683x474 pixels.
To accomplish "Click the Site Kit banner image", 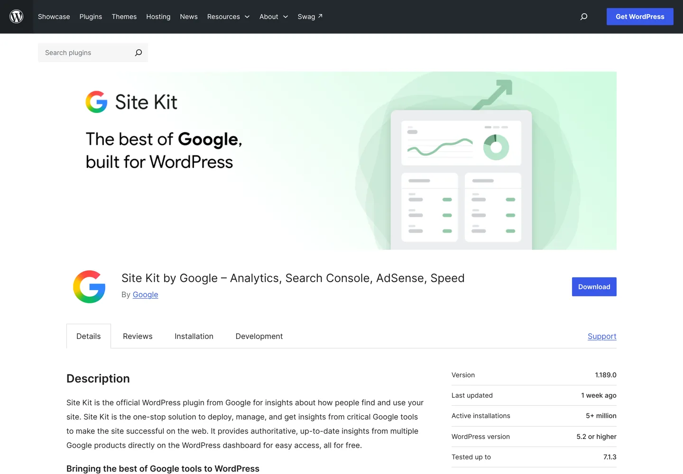I will (341, 161).
